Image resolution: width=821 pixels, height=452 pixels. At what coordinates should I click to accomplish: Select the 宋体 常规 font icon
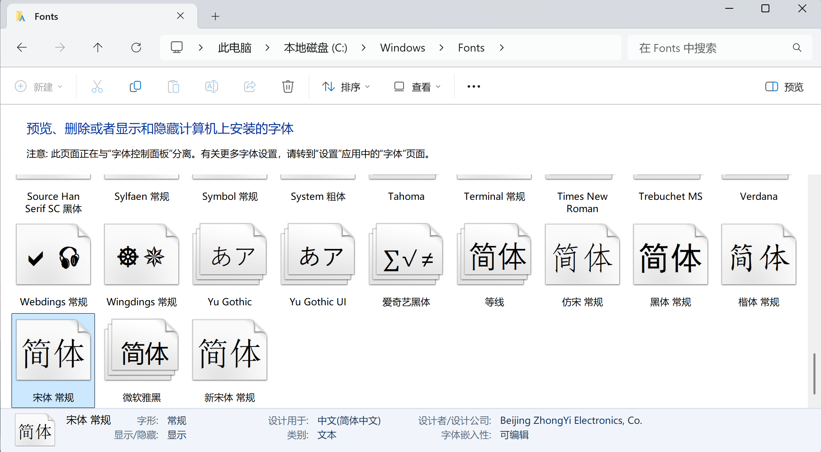[x=54, y=350]
